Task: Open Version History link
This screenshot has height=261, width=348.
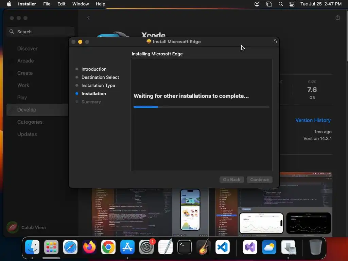Action: (x=313, y=120)
